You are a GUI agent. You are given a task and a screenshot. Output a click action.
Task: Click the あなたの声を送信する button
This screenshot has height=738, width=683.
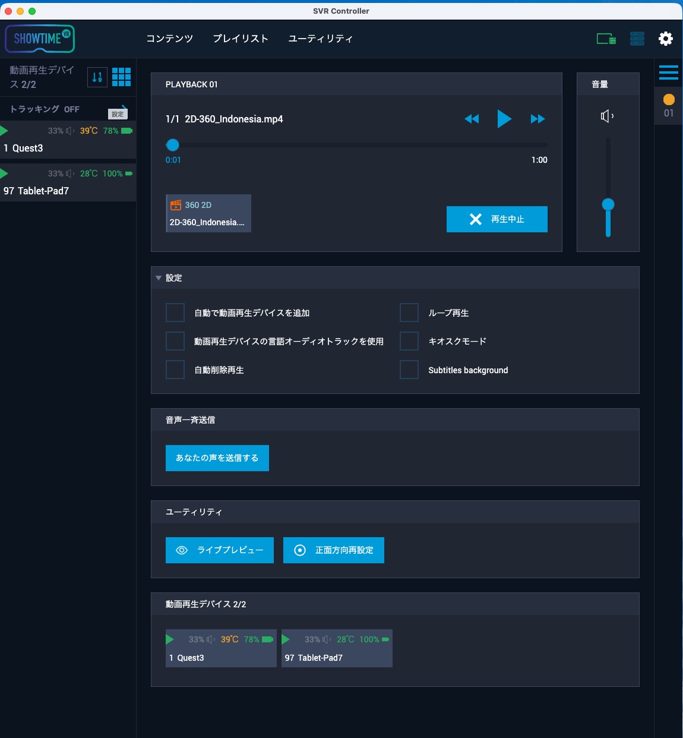pyautogui.click(x=217, y=458)
